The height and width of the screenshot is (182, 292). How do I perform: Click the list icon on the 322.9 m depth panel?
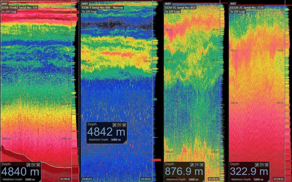(261, 165)
